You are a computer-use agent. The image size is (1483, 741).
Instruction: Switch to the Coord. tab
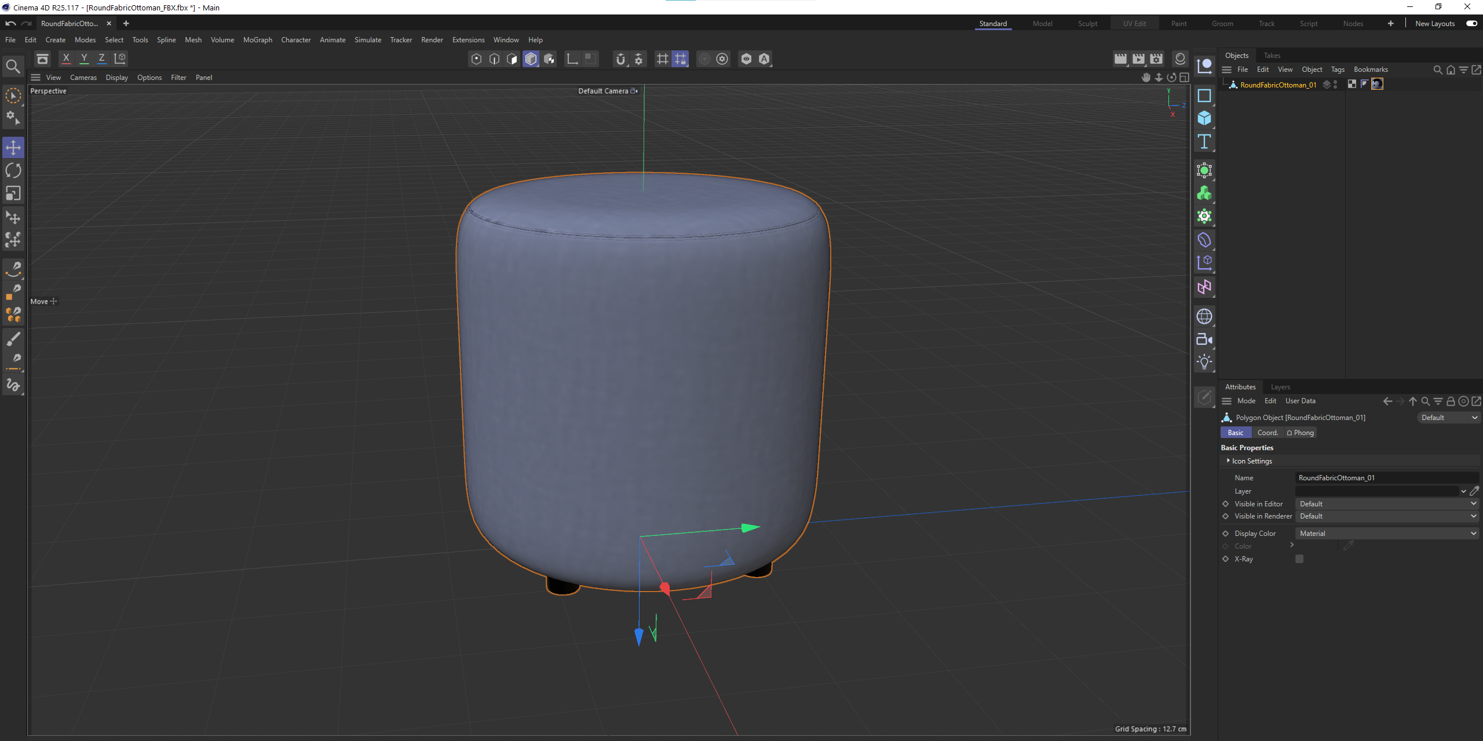coord(1267,433)
